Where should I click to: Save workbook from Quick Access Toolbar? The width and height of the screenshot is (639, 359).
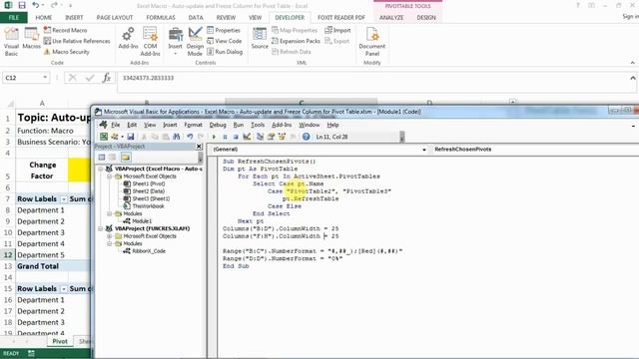point(22,6)
